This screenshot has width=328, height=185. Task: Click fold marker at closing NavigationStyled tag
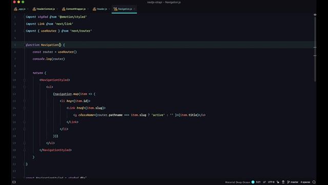25,150
